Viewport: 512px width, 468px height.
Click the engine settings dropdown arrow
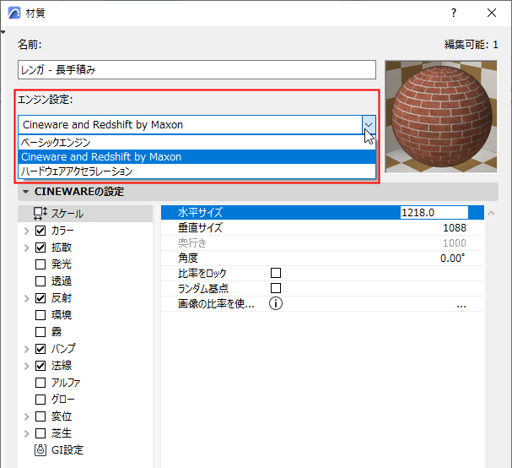tap(369, 125)
